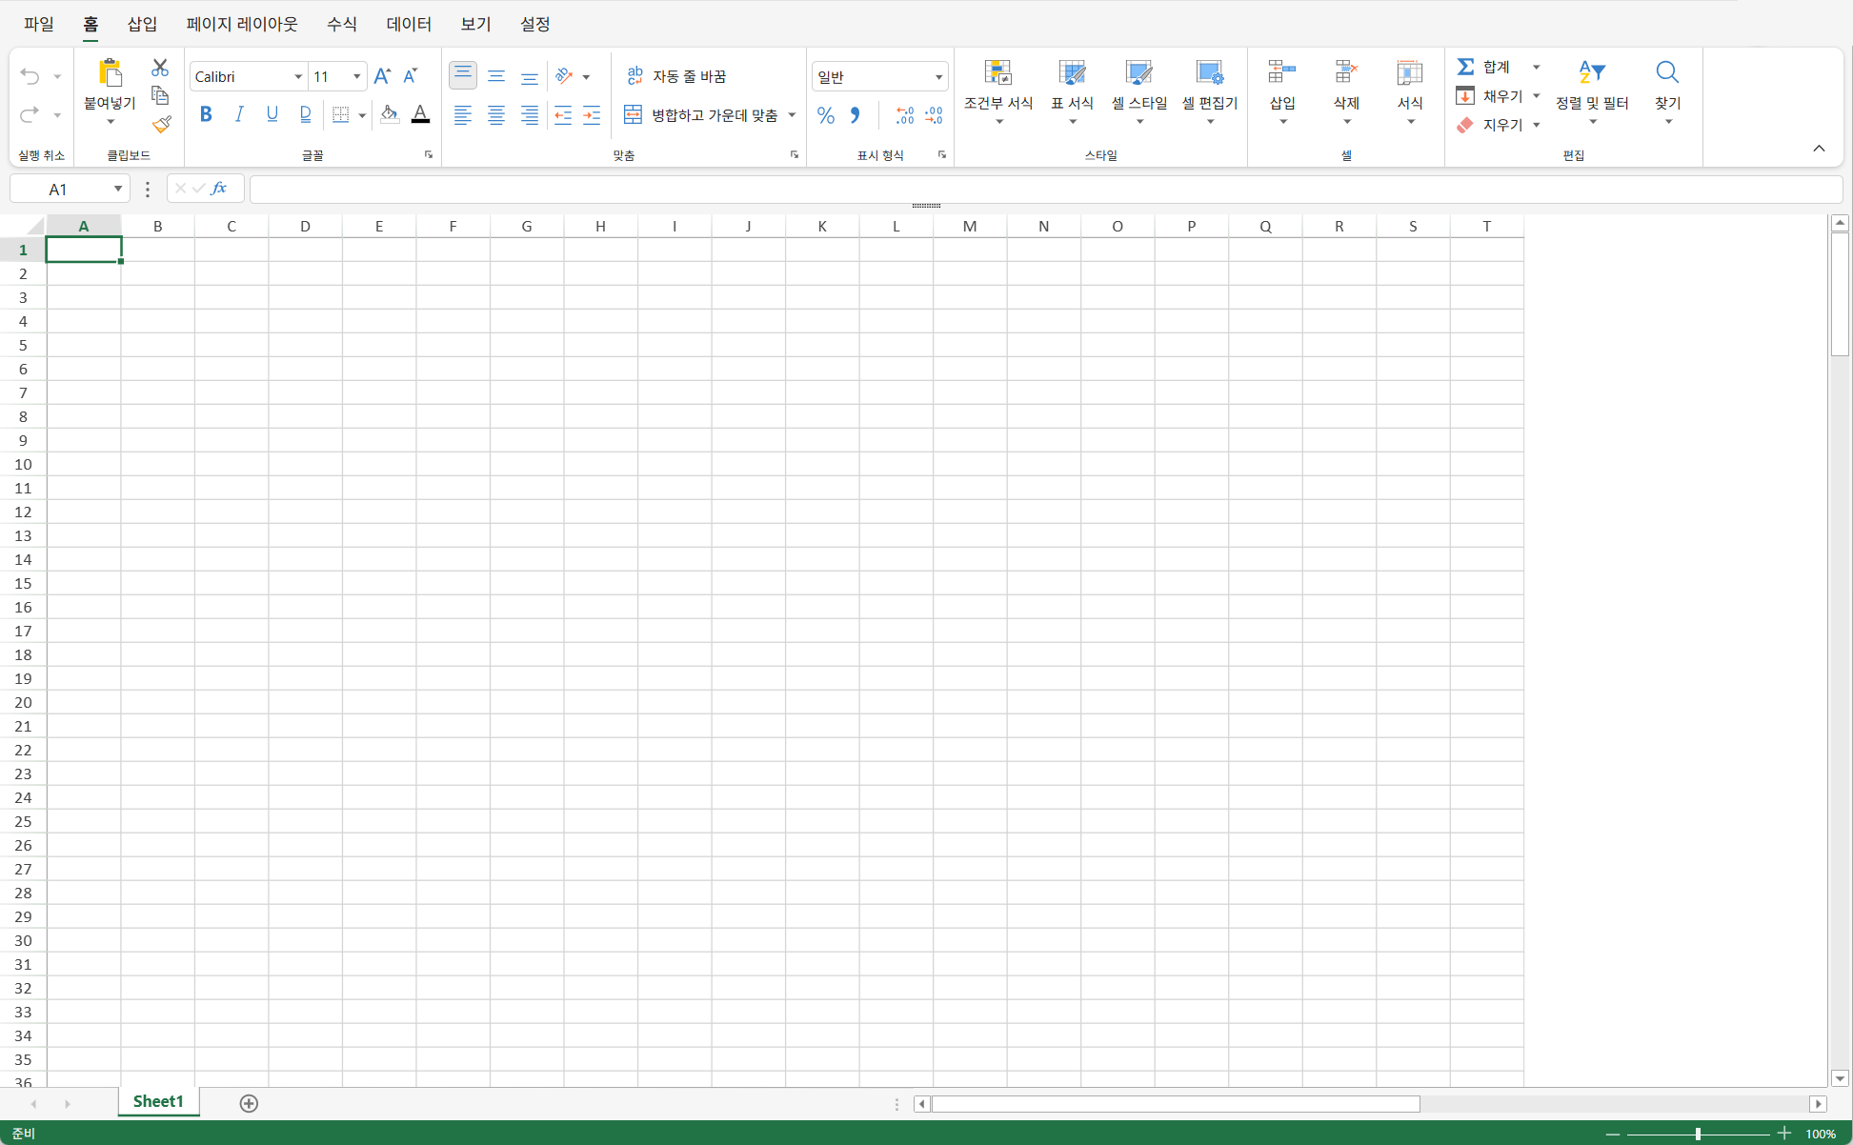The width and height of the screenshot is (1853, 1145).
Task: Open the Calibri font name dropdown
Action: (298, 76)
